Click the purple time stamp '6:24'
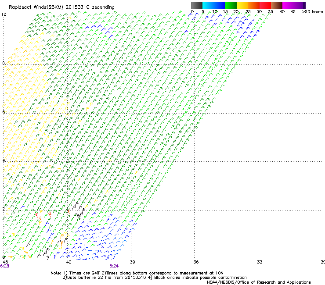Screen dimensions: 325x285 click(114, 266)
